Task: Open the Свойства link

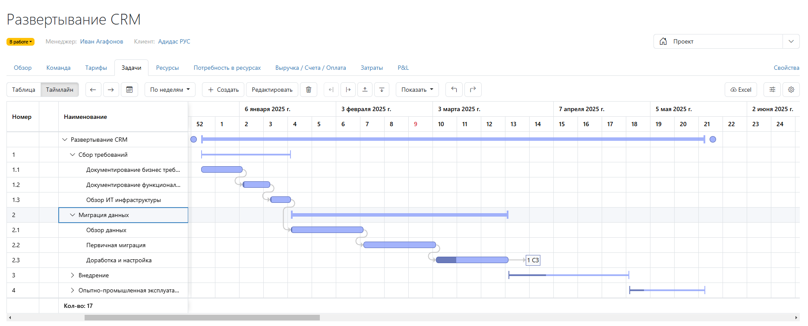Action: pos(786,68)
